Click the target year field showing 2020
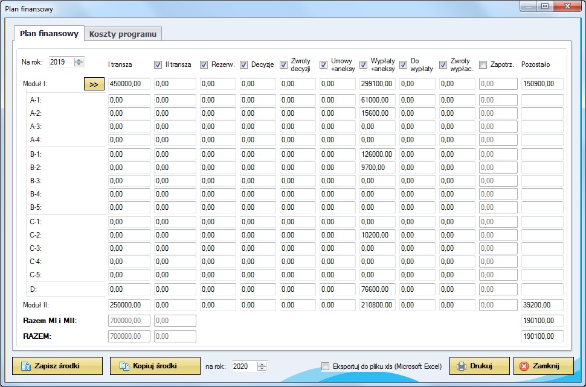 245,366
